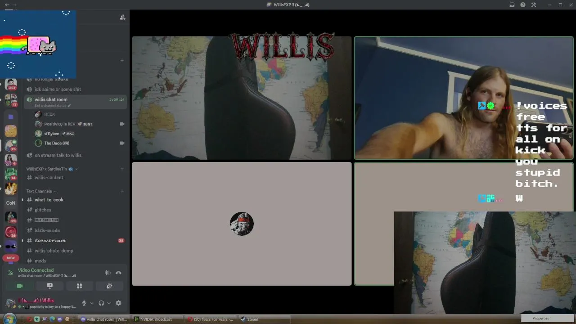Image resolution: width=576 pixels, height=324 pixels.
Task: Open output device options arrow beside headphones
Action: click(108, 303)
